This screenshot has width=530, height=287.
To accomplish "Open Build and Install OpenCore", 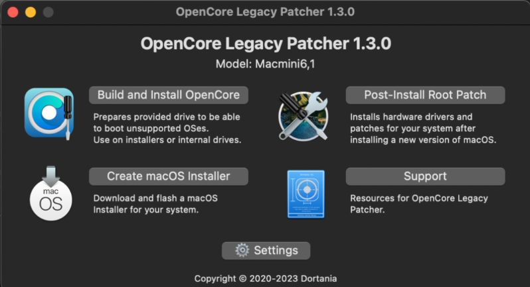I will pyautogui.click(x=168, y=95).
